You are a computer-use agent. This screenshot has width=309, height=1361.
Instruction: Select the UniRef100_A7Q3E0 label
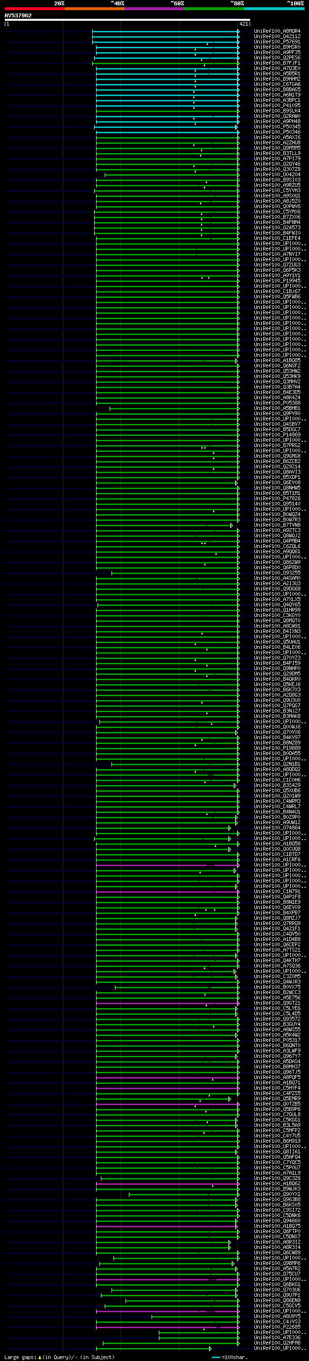coord(277,68)
